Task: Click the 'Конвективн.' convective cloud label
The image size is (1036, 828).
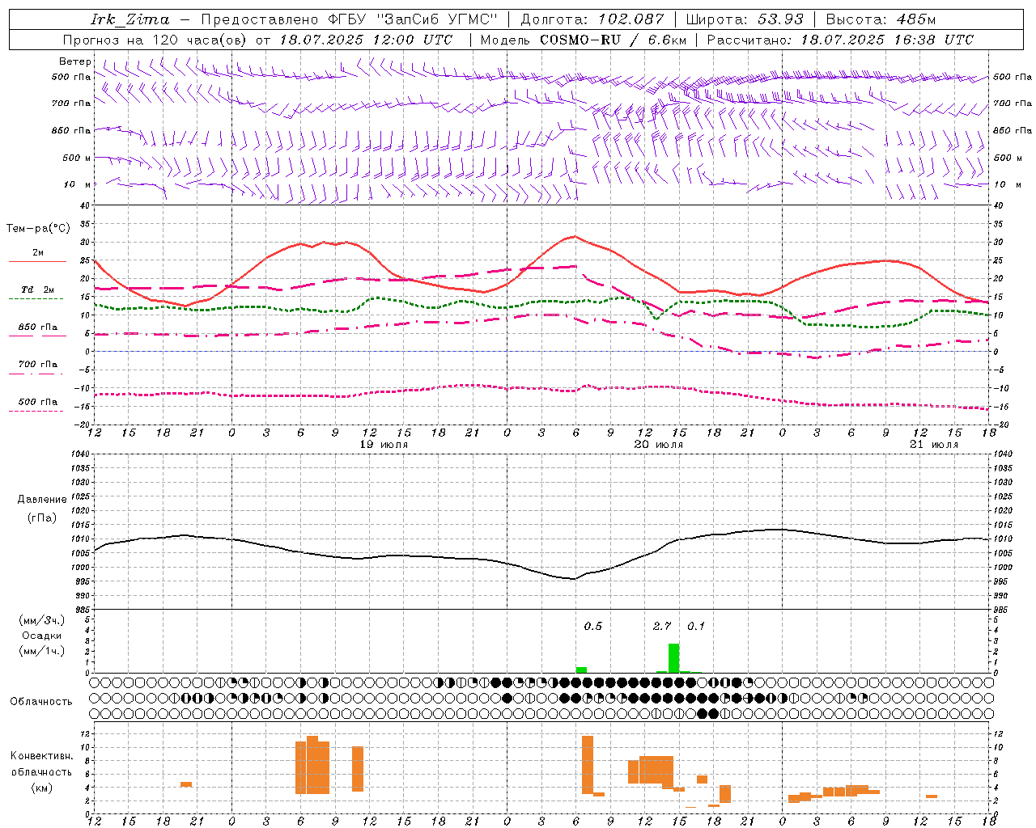Action: [42, 756]
